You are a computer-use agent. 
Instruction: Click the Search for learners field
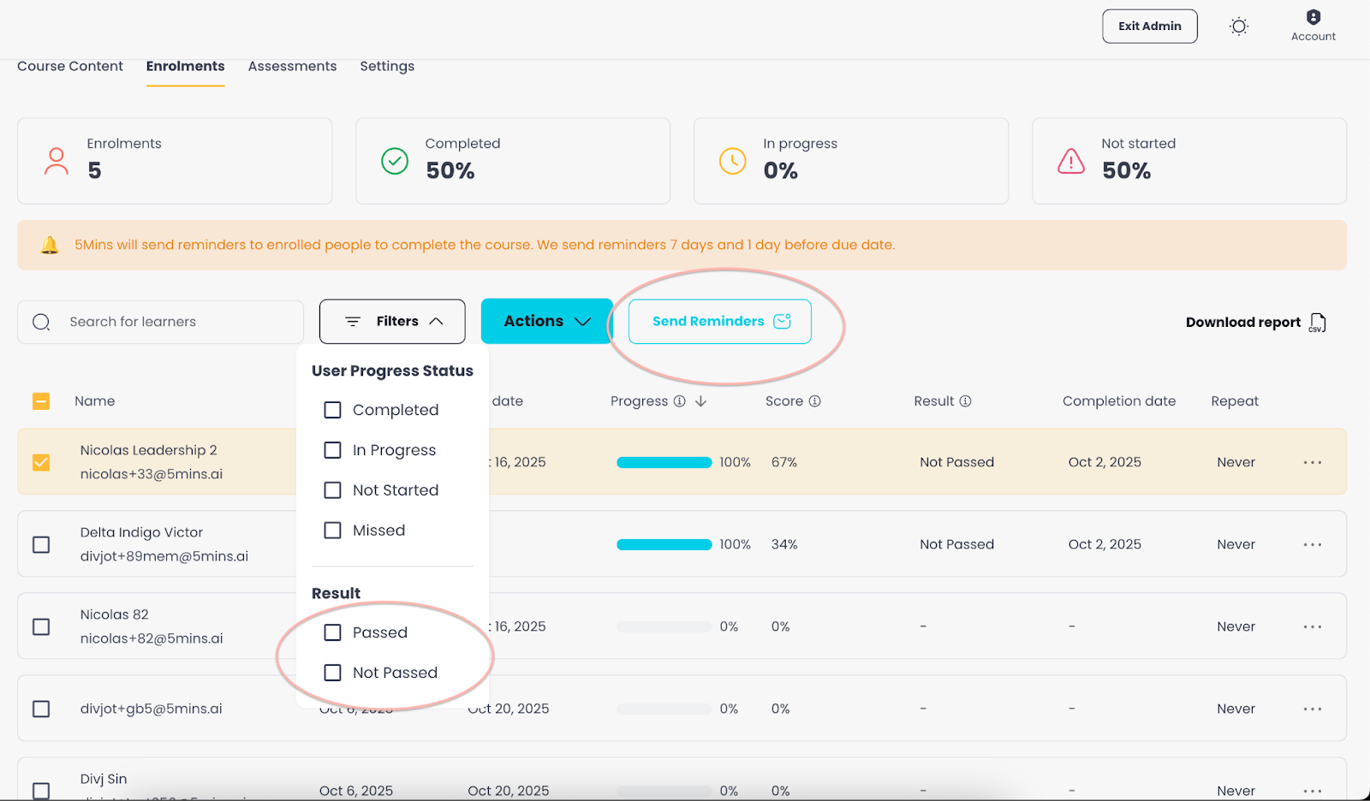[161, 322]
